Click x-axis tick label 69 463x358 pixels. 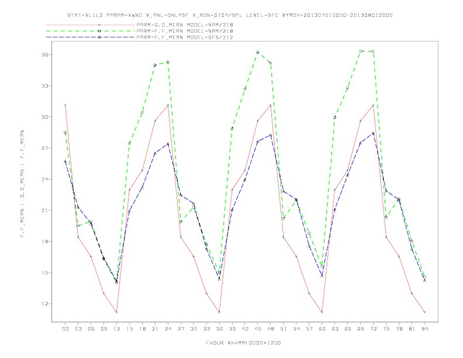click(361, 329)
